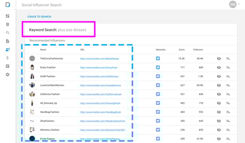
Task: Hide Womens_Fashion with the eye icon
Action: click(219, 130)
